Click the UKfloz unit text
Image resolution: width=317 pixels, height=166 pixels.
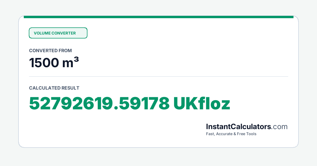coord(202,104)
